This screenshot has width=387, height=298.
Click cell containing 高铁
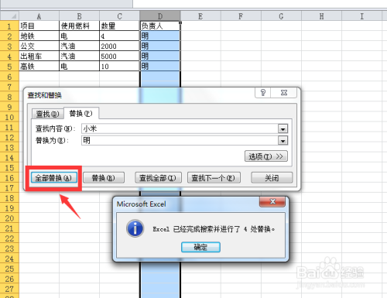39,67
